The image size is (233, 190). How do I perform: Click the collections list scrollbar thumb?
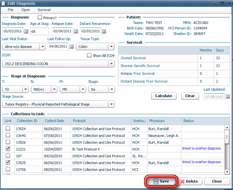tap(227, 137)
